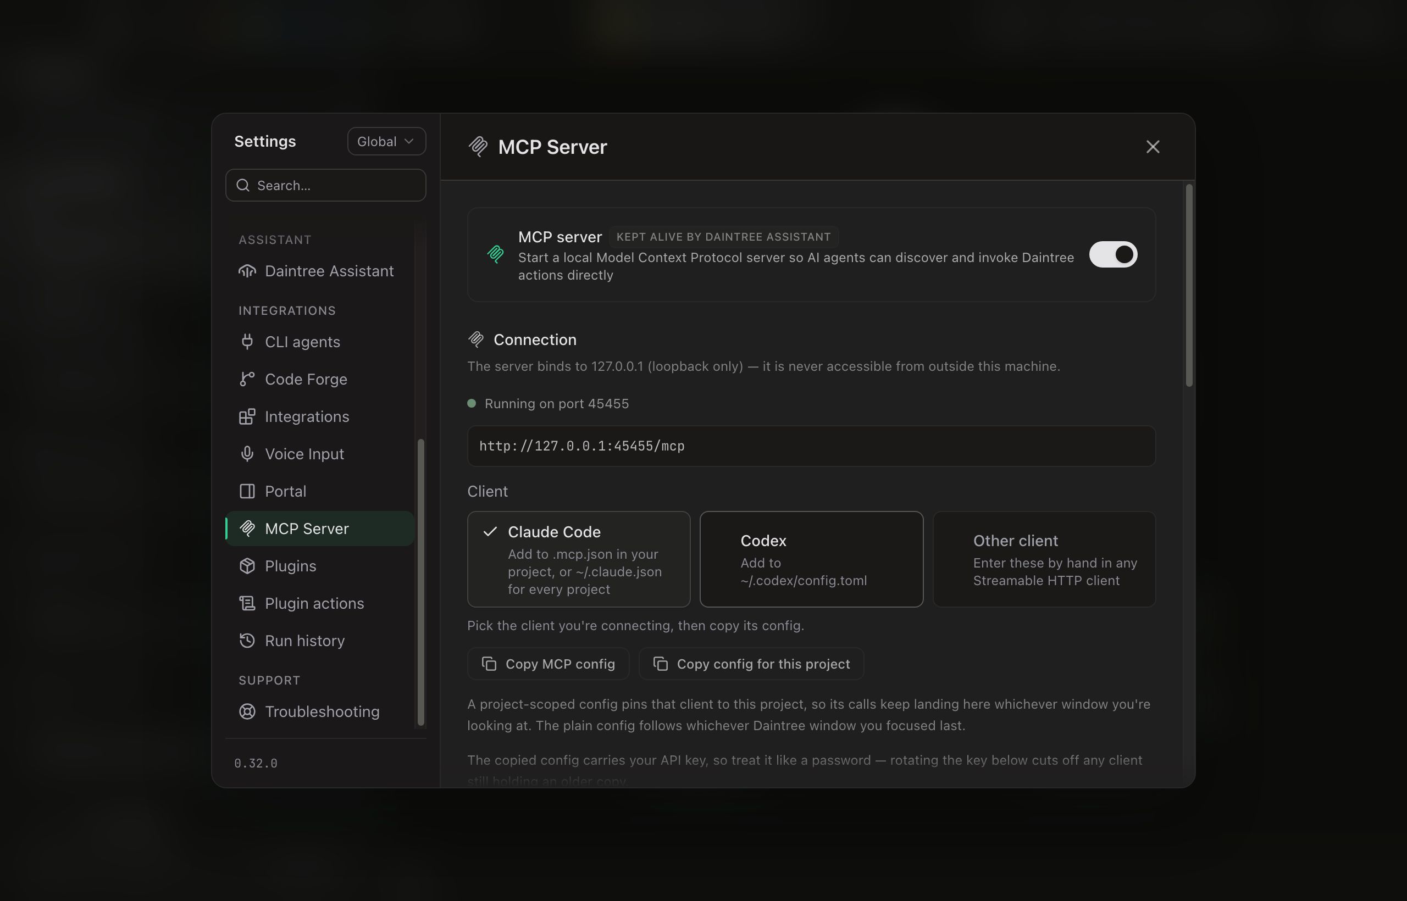Open Troubleshooting settings
Screen dimensions: 1407x901
tap(319, 711)
